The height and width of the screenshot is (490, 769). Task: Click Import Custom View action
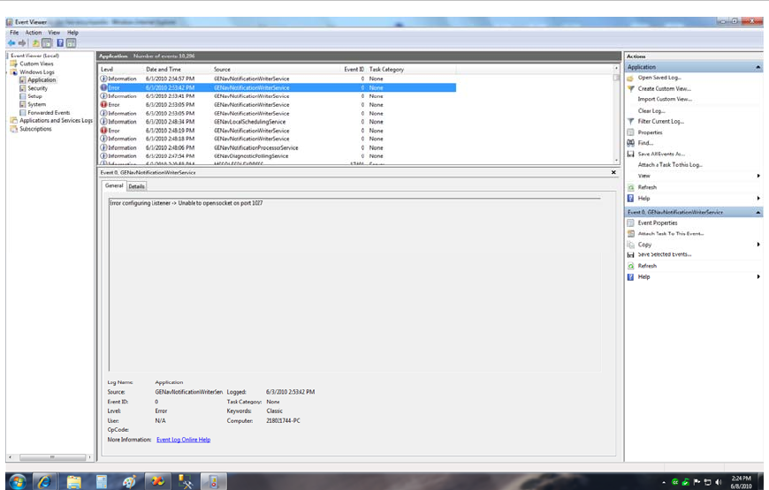click(x=665, y=99)
